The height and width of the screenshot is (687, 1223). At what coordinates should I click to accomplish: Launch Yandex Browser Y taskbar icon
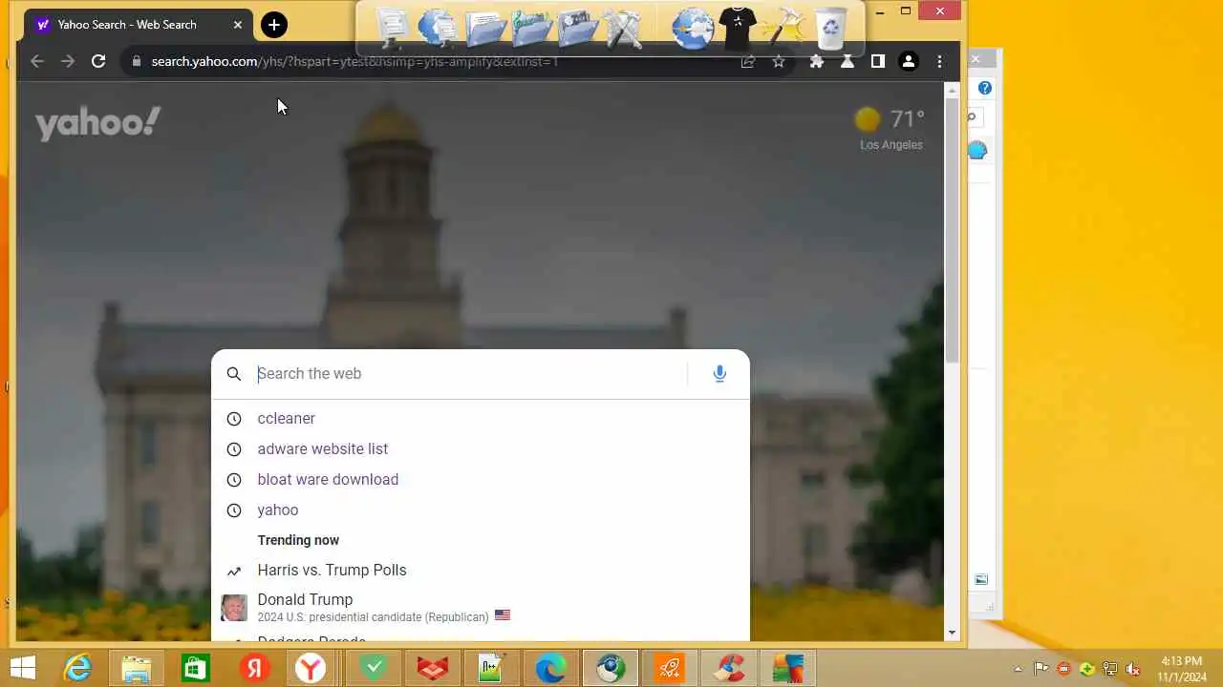coord(310,668)
